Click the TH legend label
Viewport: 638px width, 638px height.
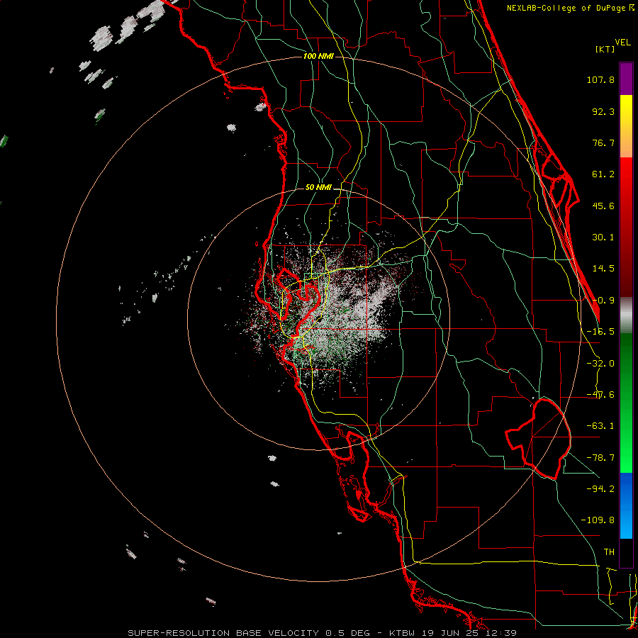pyautogui.click(x=609, y=552)
